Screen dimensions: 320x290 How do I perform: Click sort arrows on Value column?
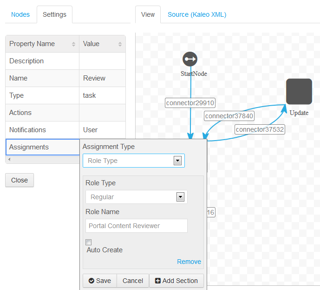[x=120, y=44]
